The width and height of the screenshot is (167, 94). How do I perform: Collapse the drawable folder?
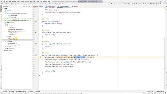coord(6,26)
